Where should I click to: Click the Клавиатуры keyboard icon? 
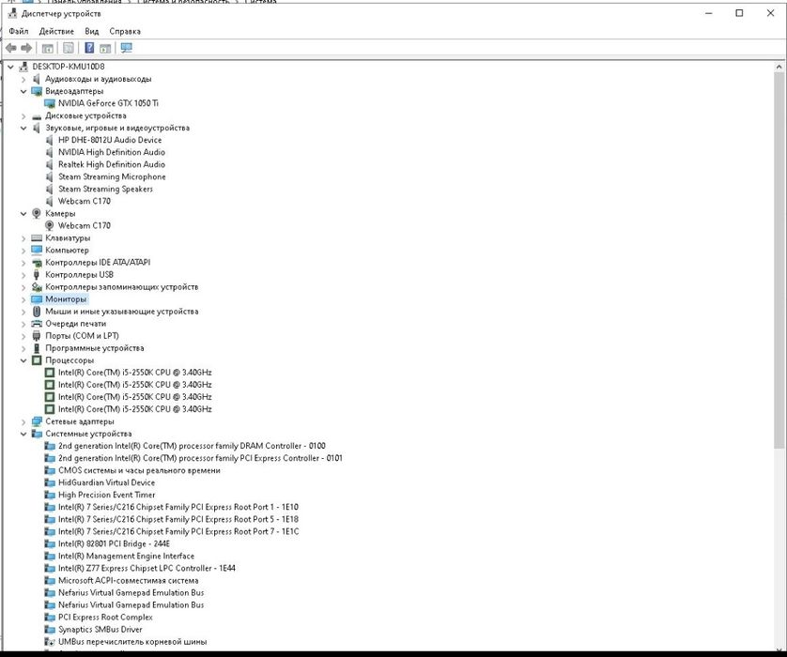[x=36, y=237]
